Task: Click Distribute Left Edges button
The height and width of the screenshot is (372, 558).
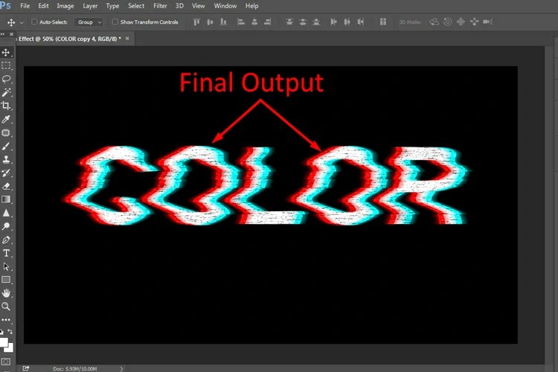Action: tap(333, 22)
